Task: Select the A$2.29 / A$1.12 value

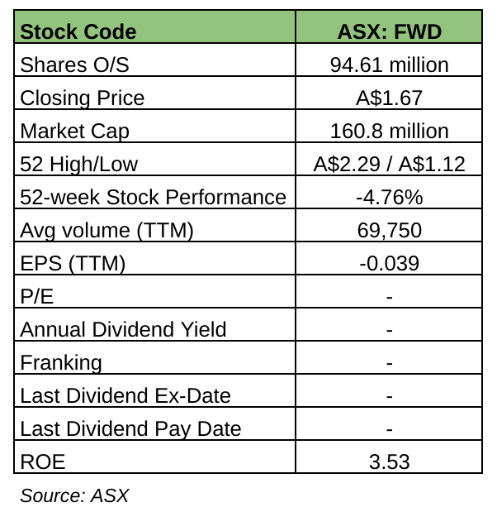Action: [x=389, y=164]
